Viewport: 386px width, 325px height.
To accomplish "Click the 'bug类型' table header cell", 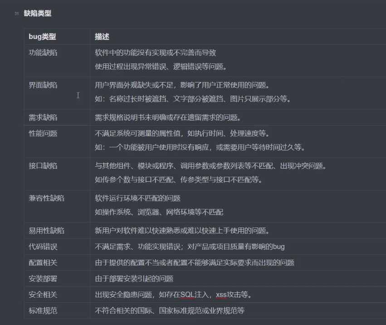I will (x=57, y=36).
